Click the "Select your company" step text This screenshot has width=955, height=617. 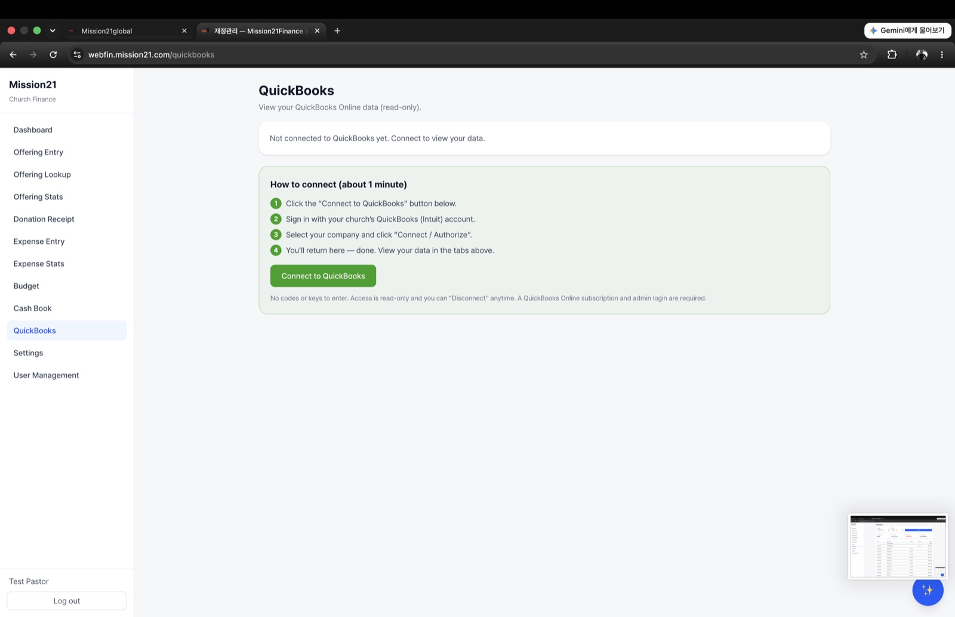[x=378, y=235]
